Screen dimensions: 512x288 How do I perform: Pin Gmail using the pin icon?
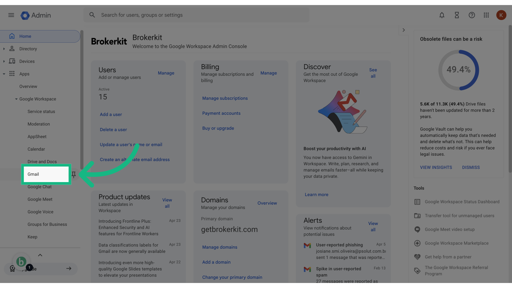click(74, 174)
